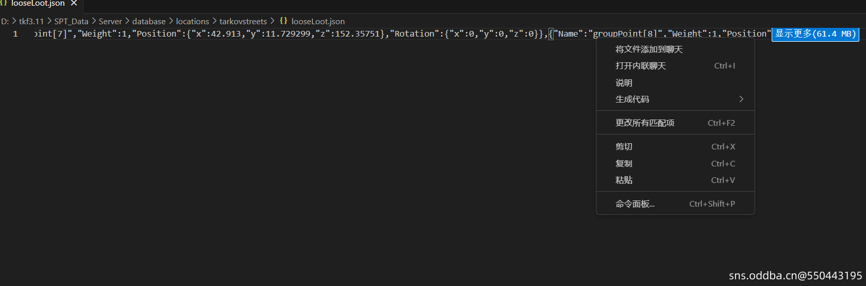Select the looseLoot.json editor tab
The image size is (866, 286).
click(38, 4)
